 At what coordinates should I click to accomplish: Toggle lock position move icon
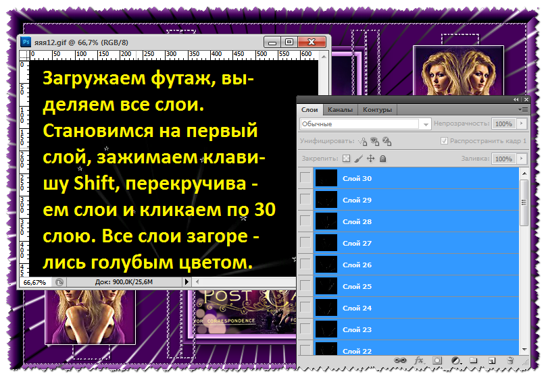coord(370,159)
